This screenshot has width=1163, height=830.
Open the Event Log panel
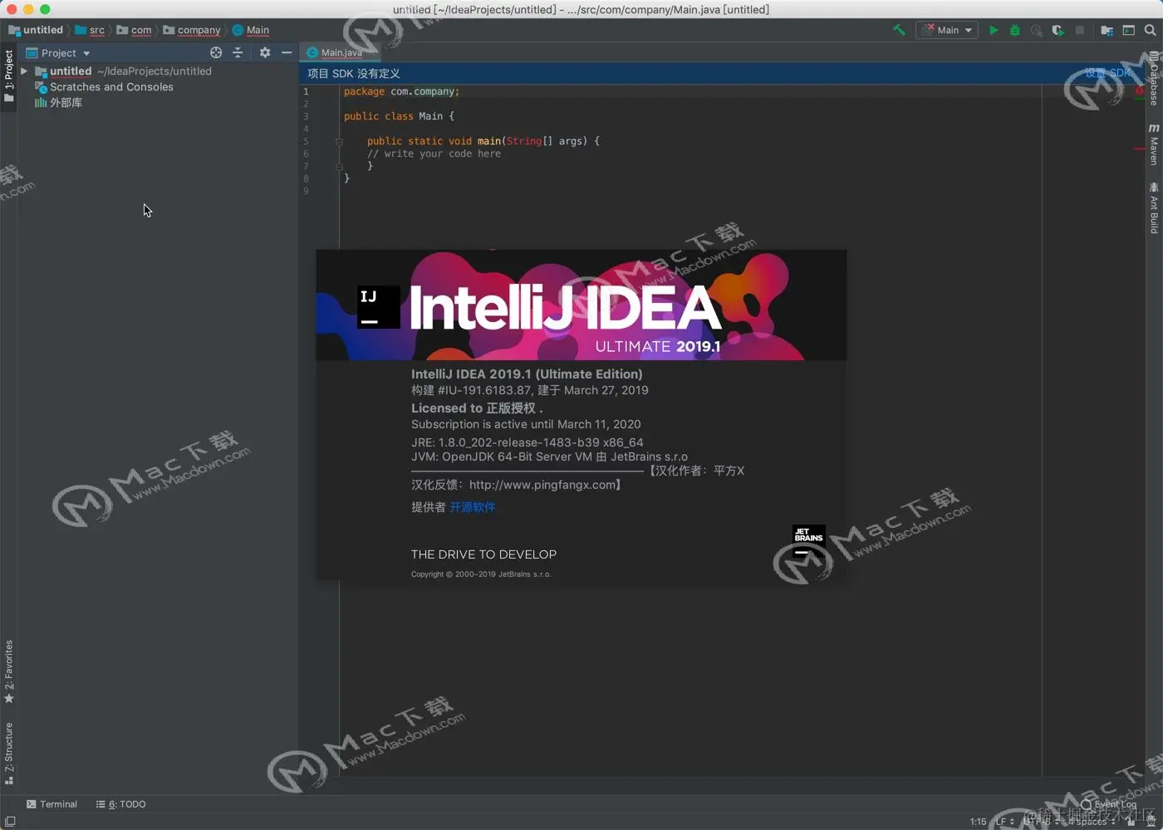[1109, 804]
